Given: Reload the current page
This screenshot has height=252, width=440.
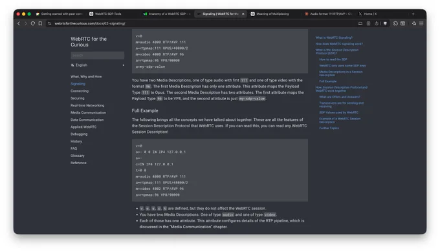Looking at the screenshot, I should pos(33,23).
